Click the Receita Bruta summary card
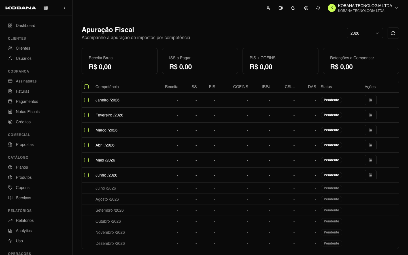 tap(120, 61)
